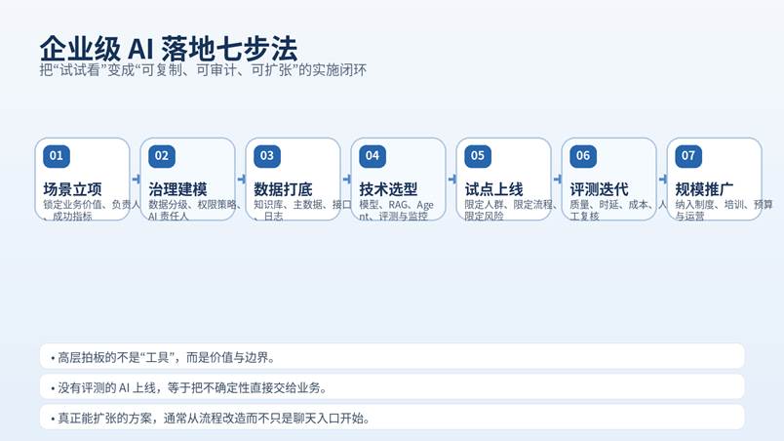Click the 规模推广 heading
The image size is (784, 441).
704,189
